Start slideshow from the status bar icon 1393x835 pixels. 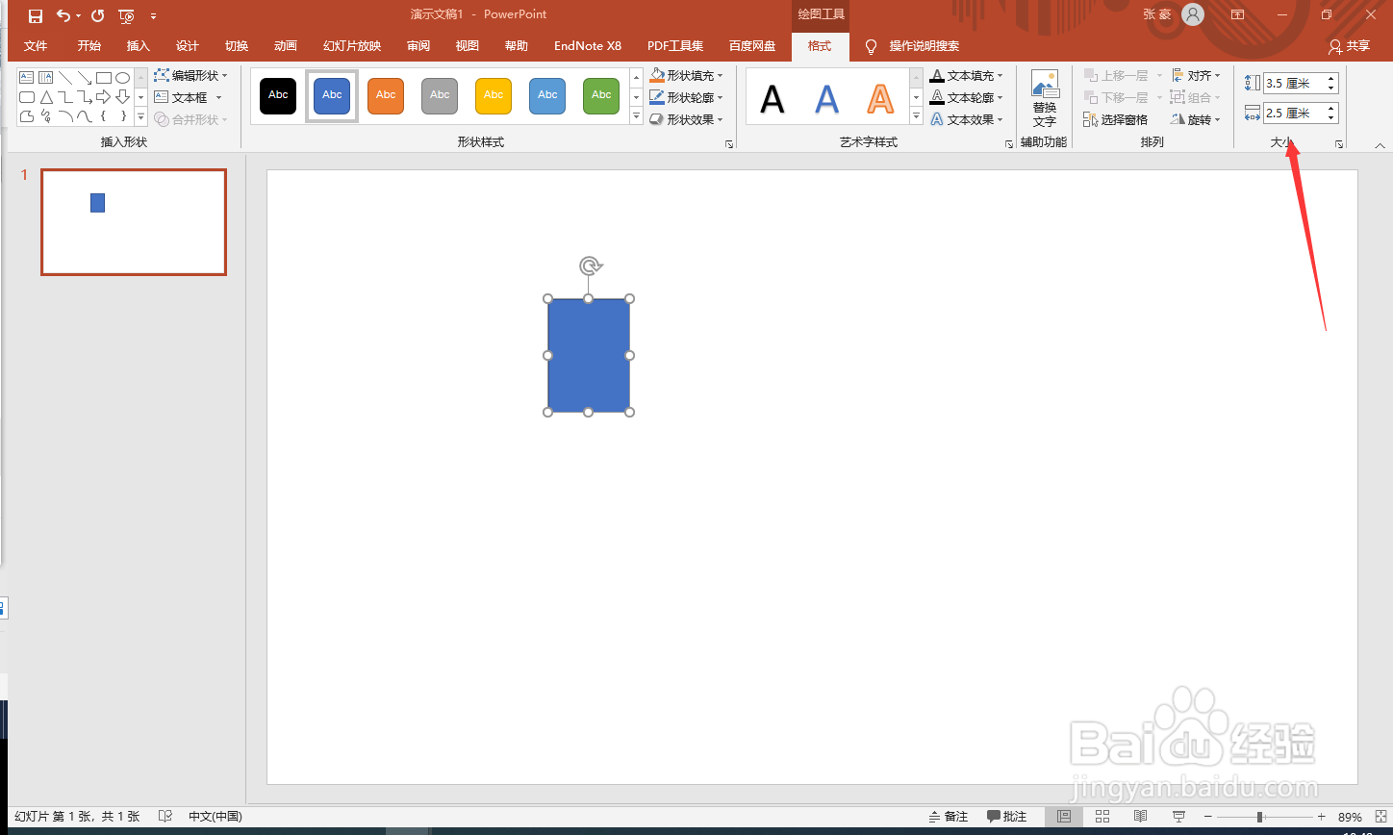[x=1178, y=817]
